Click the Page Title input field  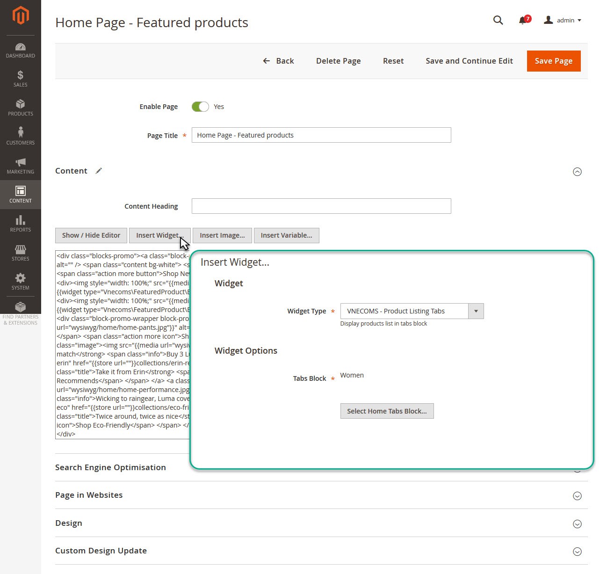tap(321, 135)
